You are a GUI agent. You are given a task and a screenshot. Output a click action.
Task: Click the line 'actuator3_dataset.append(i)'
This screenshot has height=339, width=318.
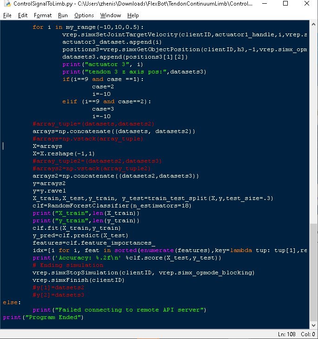112,42
